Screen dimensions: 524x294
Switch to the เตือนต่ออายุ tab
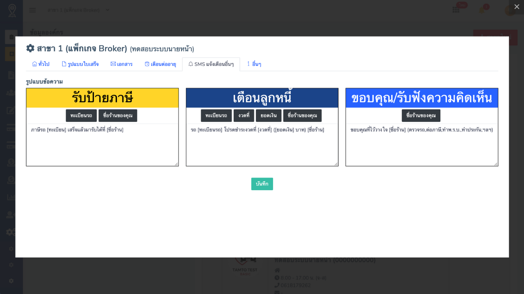pos(160,64)
